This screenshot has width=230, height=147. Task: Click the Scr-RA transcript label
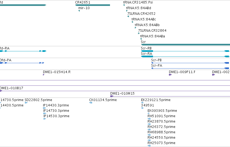tap(146, 54)
